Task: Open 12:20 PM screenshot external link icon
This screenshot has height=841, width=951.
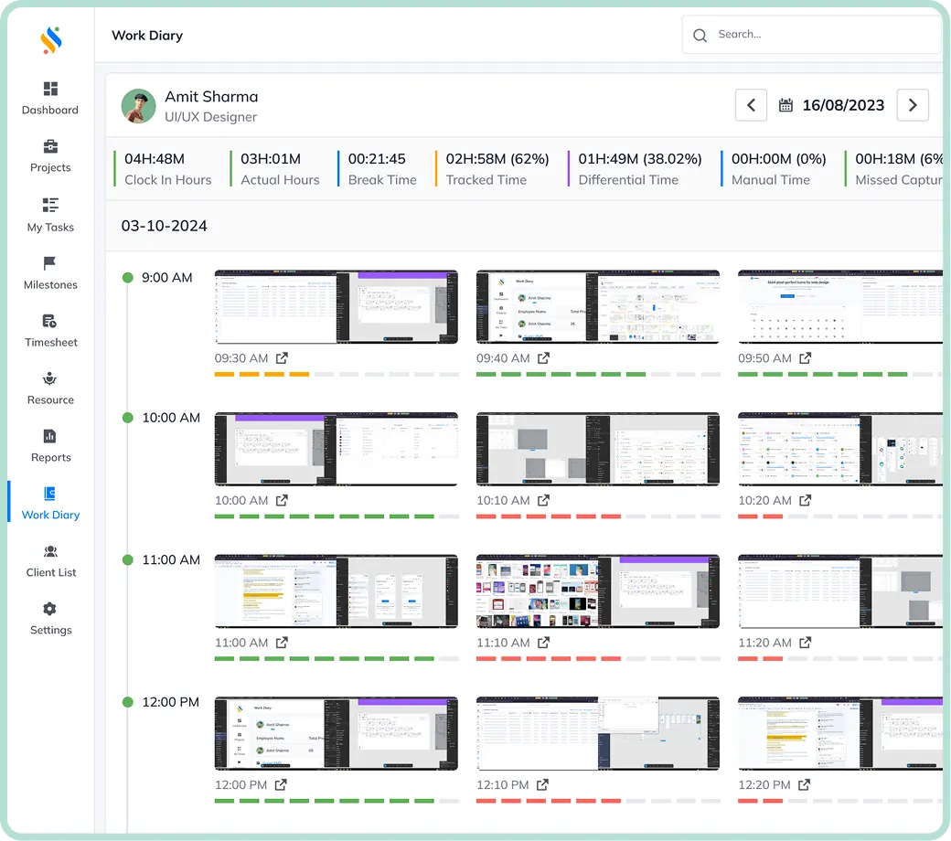Action: coord(804,784)
